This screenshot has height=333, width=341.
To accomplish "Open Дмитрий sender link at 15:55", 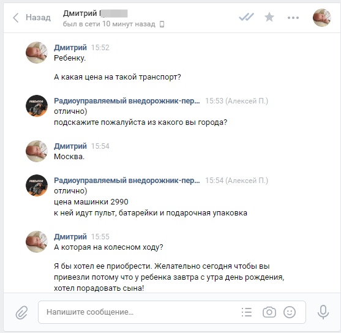I will coord(70,236).
